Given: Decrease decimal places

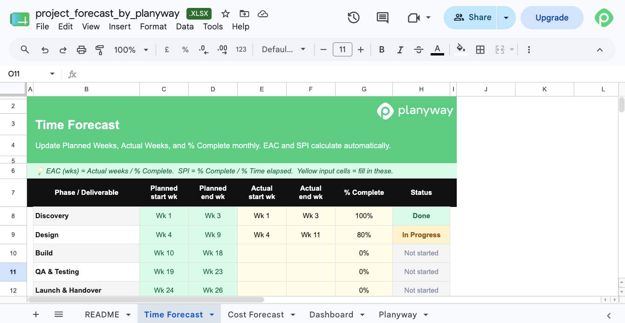Looking at the screenshot, I should 204,49.
